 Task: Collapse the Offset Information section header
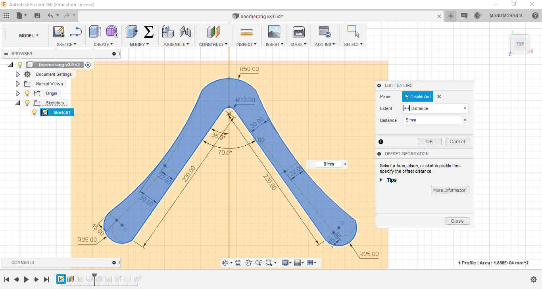[379, 154]
